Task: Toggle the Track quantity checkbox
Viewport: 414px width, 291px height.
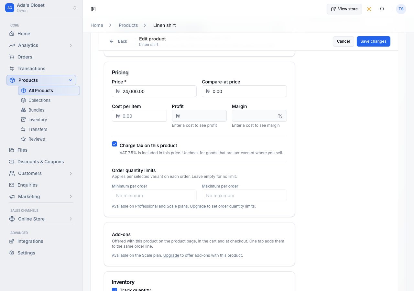Action: (x=114, y=290)
